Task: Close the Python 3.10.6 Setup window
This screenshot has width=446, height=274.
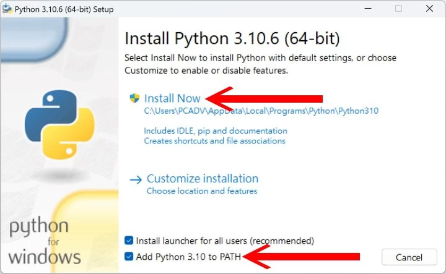Action: pos(429,9)
